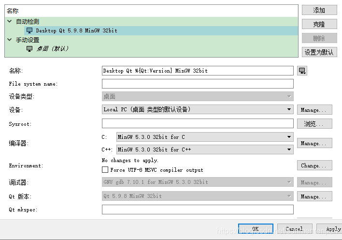
Task: Click Change button for Environment
Action: click(x=314, y=165)
